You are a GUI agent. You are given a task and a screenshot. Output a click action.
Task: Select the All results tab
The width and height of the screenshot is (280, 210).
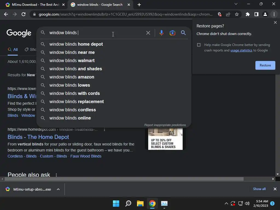click(13, 50)
